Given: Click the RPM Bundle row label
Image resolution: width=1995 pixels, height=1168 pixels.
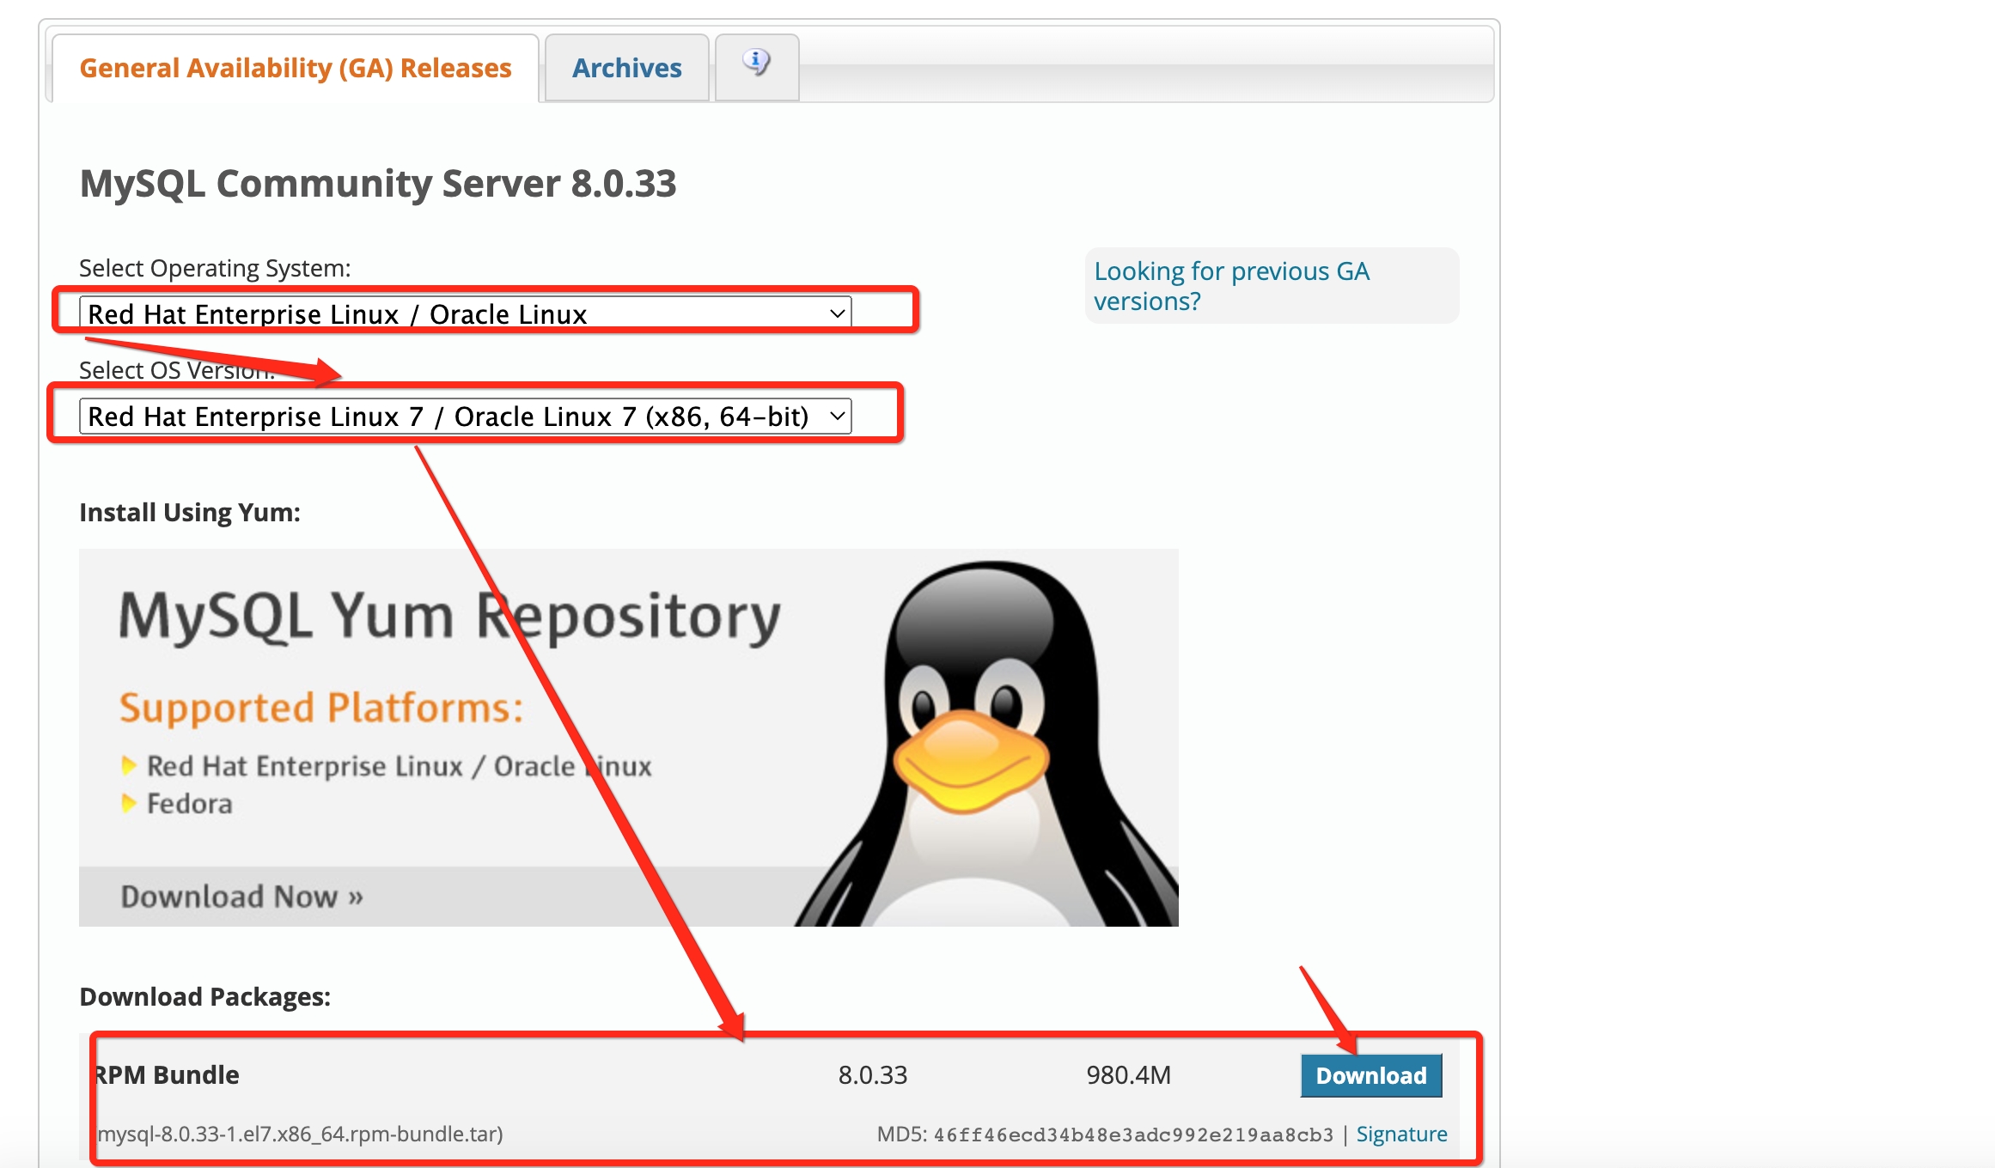Looking at the screenshot, I should (166, 1074).
